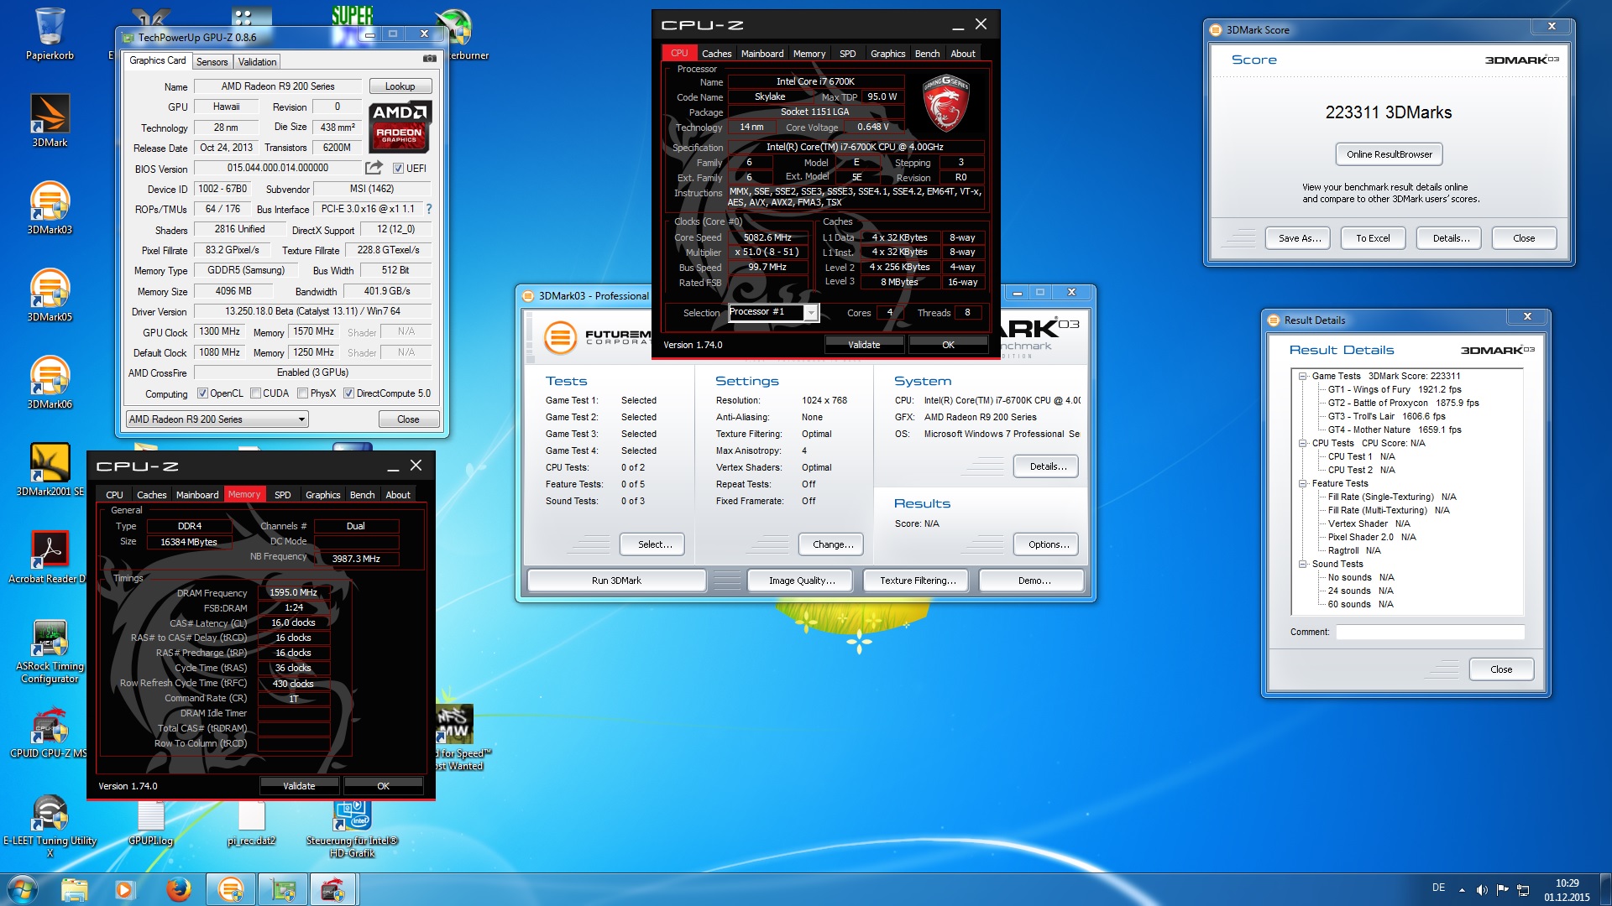
Task: Click the network tray icon
Action: coord(1523,890)
